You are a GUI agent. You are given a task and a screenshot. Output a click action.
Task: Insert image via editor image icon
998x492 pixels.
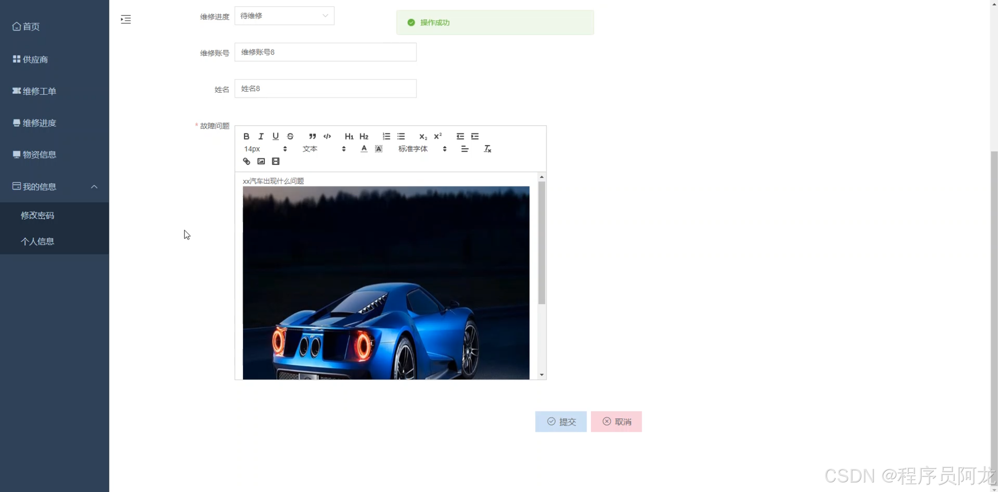tap(261, 161)
